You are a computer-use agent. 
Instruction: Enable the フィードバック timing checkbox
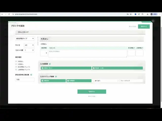(x=119, y=81)
